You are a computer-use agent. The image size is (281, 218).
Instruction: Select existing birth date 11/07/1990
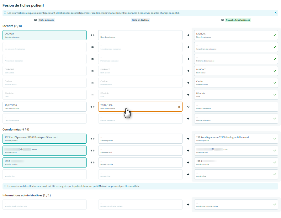coord(44,107)
